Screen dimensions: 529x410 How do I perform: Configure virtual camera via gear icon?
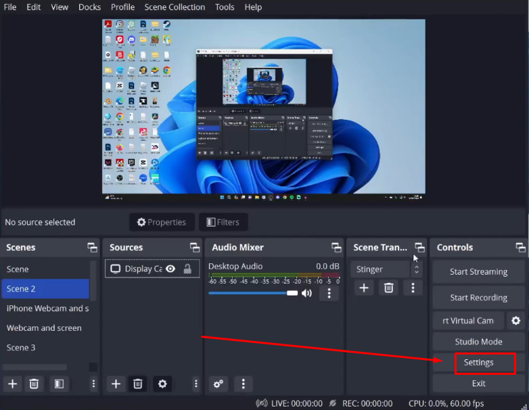click(x=516, y=321)
